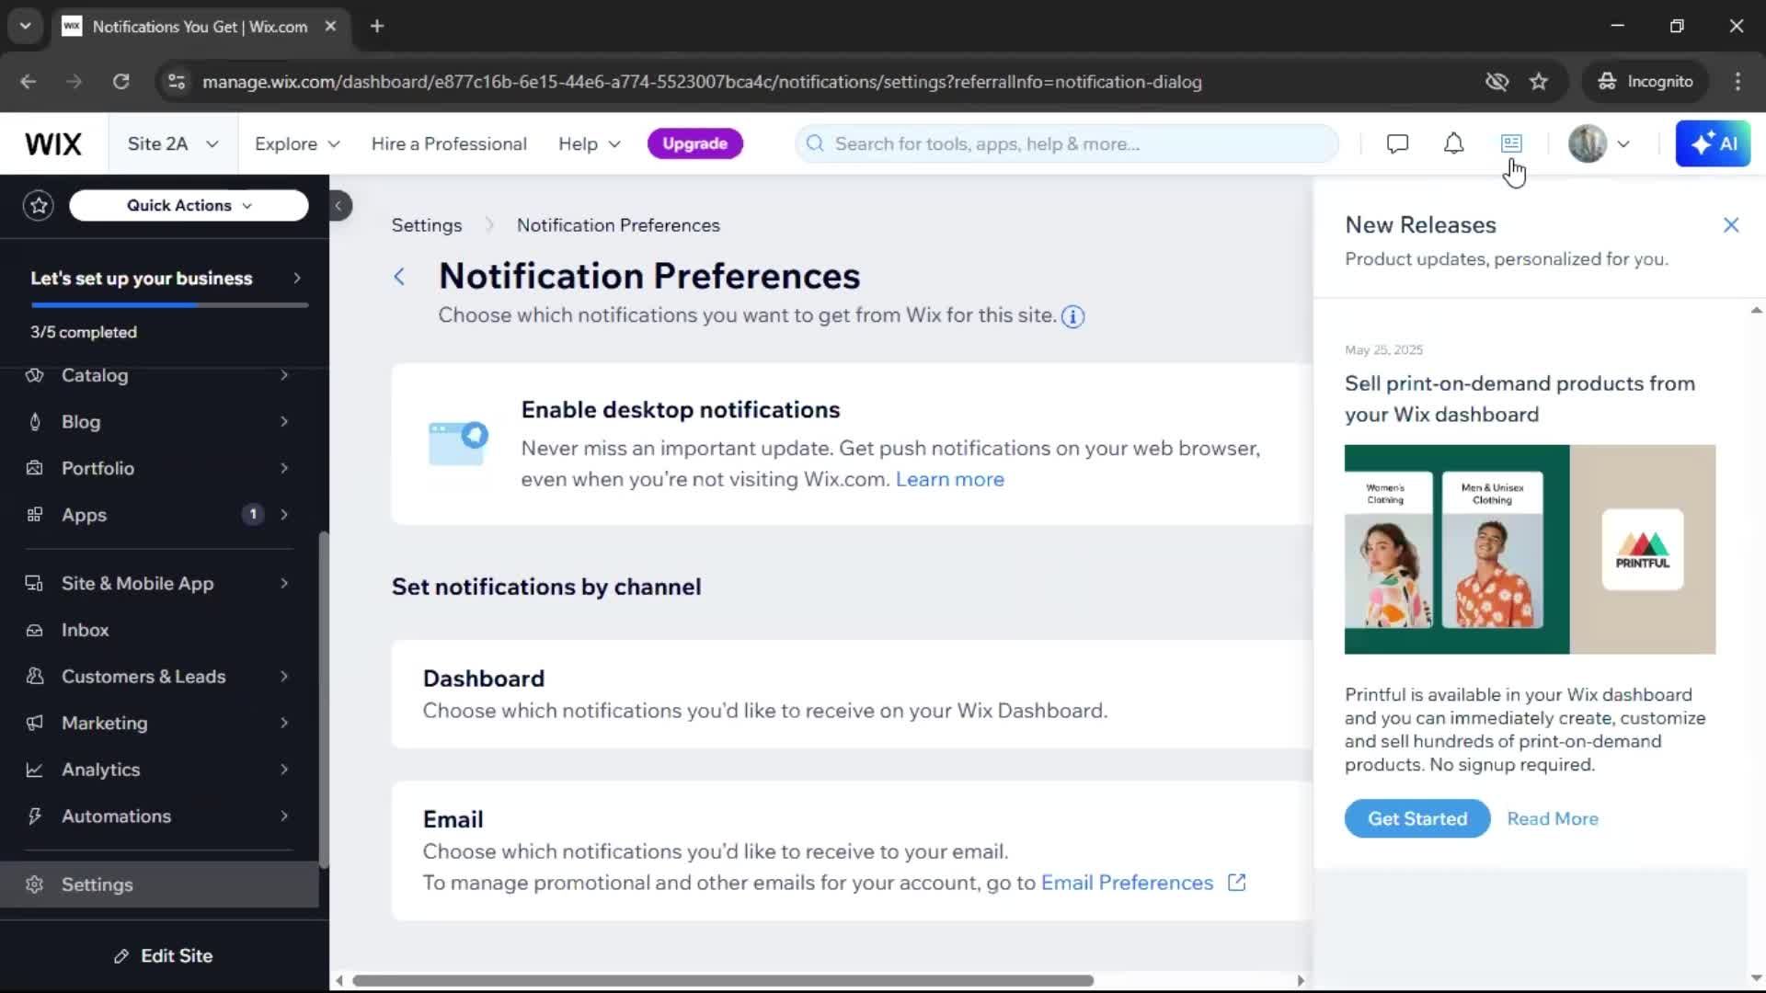Click the horizontal scrollbar at page bottom

pos(723,980)
